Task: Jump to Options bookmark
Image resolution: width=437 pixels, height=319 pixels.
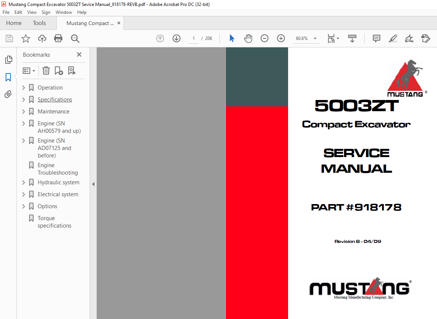Action: click(x=47, y=206)
